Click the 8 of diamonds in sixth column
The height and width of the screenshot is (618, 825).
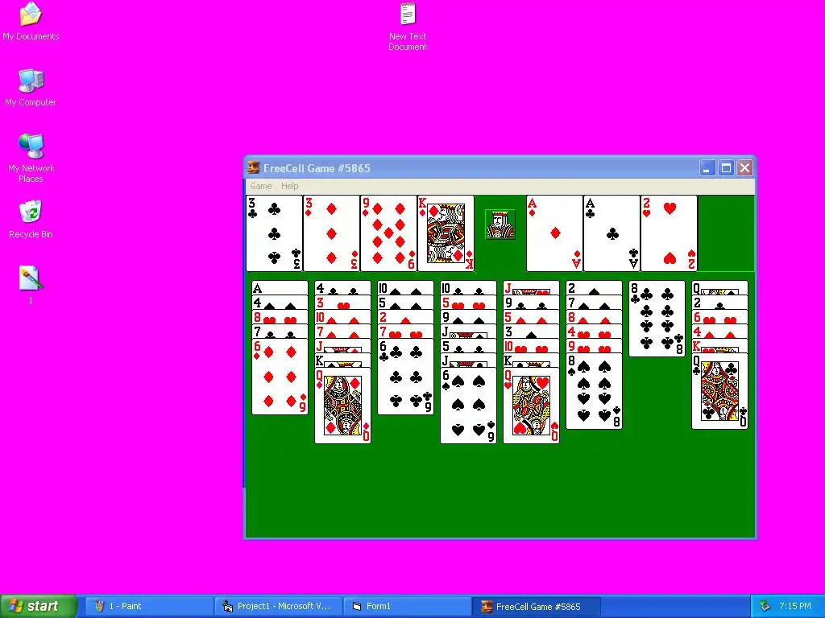coord(594,317)
